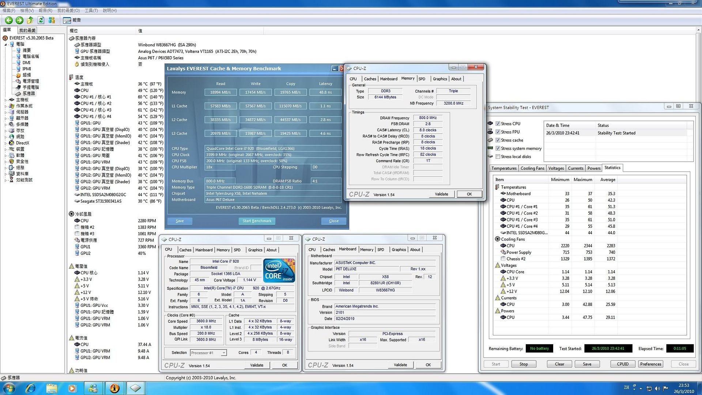Click Stress CPU chip icon
This screenshot has height=395, width=702.
(x=490, y=124)
